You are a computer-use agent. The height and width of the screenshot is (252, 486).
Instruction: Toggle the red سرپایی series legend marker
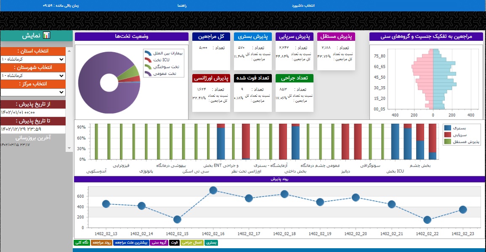pyautogui.click(x=448, y=135)
